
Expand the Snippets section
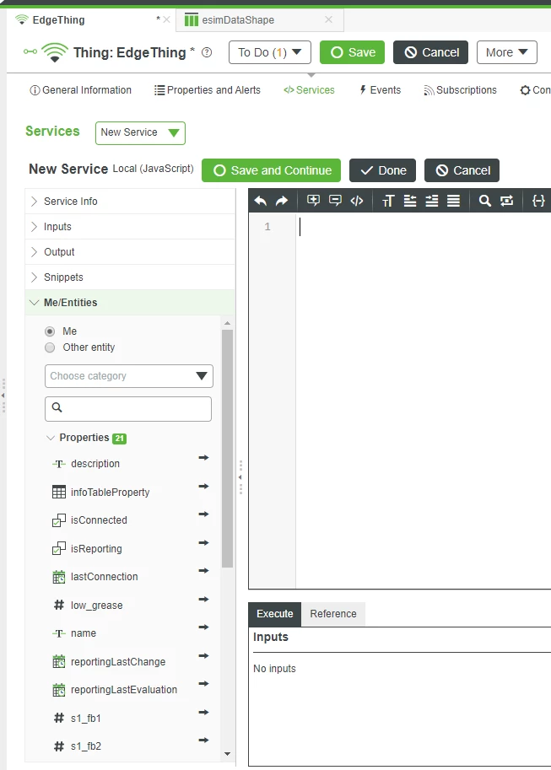[130, 277]
